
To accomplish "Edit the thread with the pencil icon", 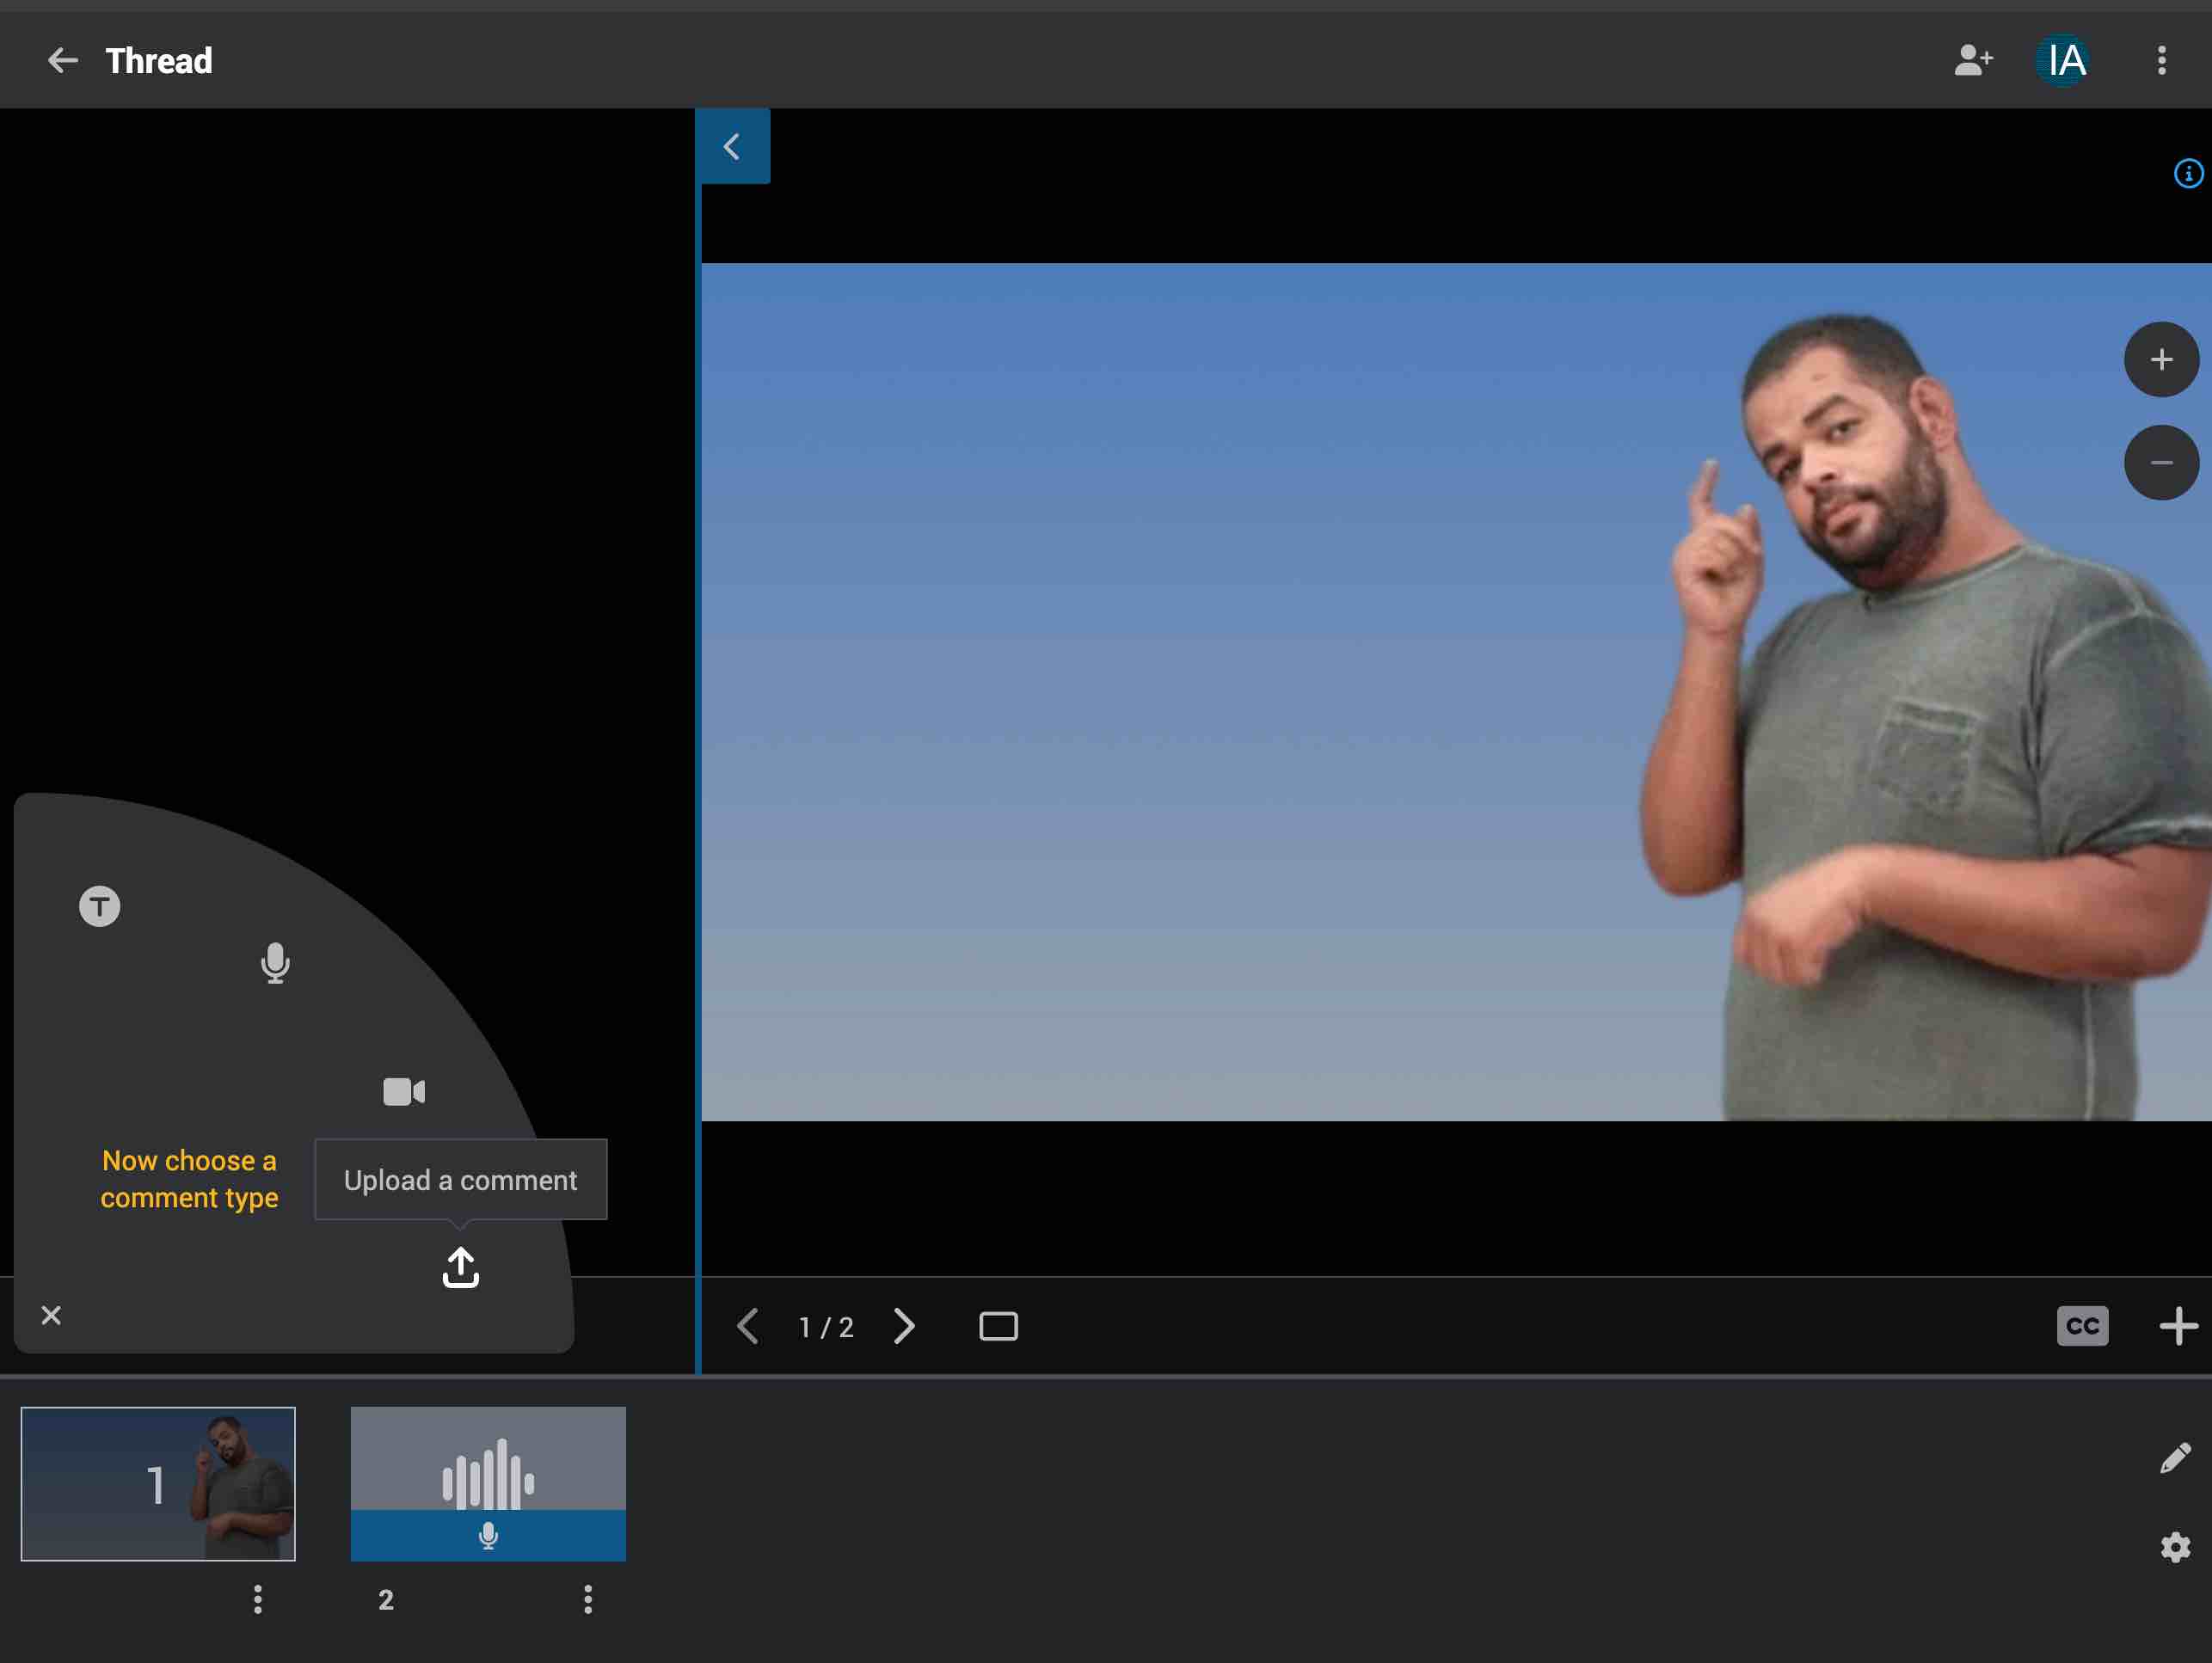I will tap(2176, 1457).
